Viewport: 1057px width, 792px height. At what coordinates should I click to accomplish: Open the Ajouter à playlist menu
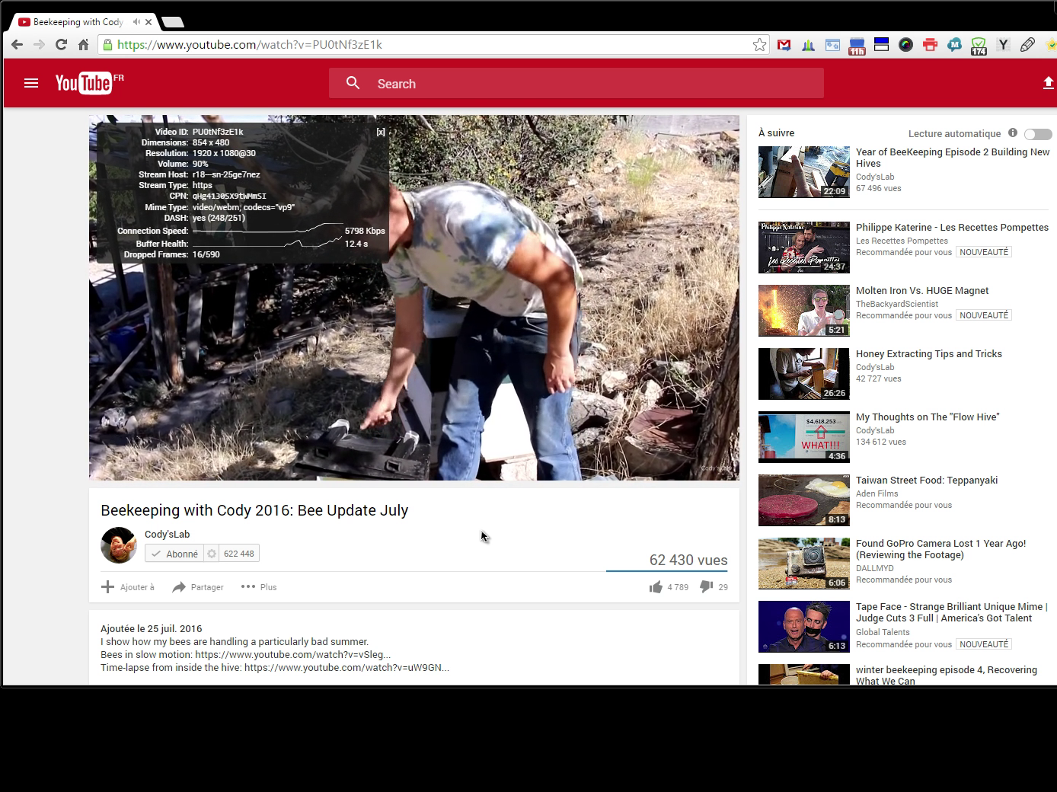click(128, 587)
